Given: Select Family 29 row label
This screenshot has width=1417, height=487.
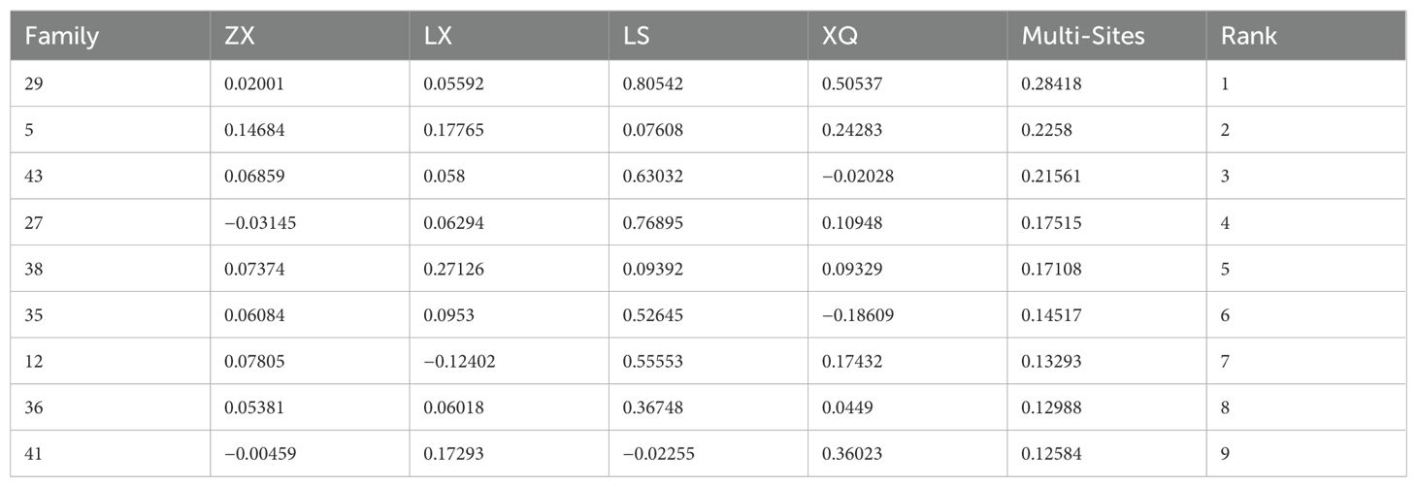Looking at the screenshot, I should tap(35, 84).
